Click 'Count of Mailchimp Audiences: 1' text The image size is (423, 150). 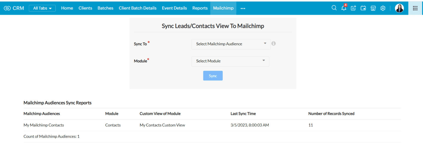pos(52,137)
